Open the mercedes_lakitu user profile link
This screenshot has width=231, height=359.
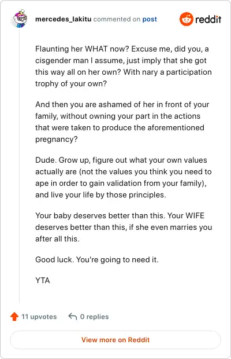(x=63, y=19)
